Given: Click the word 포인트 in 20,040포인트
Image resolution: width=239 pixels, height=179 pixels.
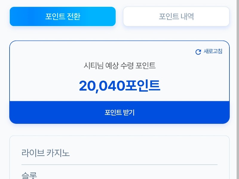Looking at the screenshot, I should (x=143, y=86).
